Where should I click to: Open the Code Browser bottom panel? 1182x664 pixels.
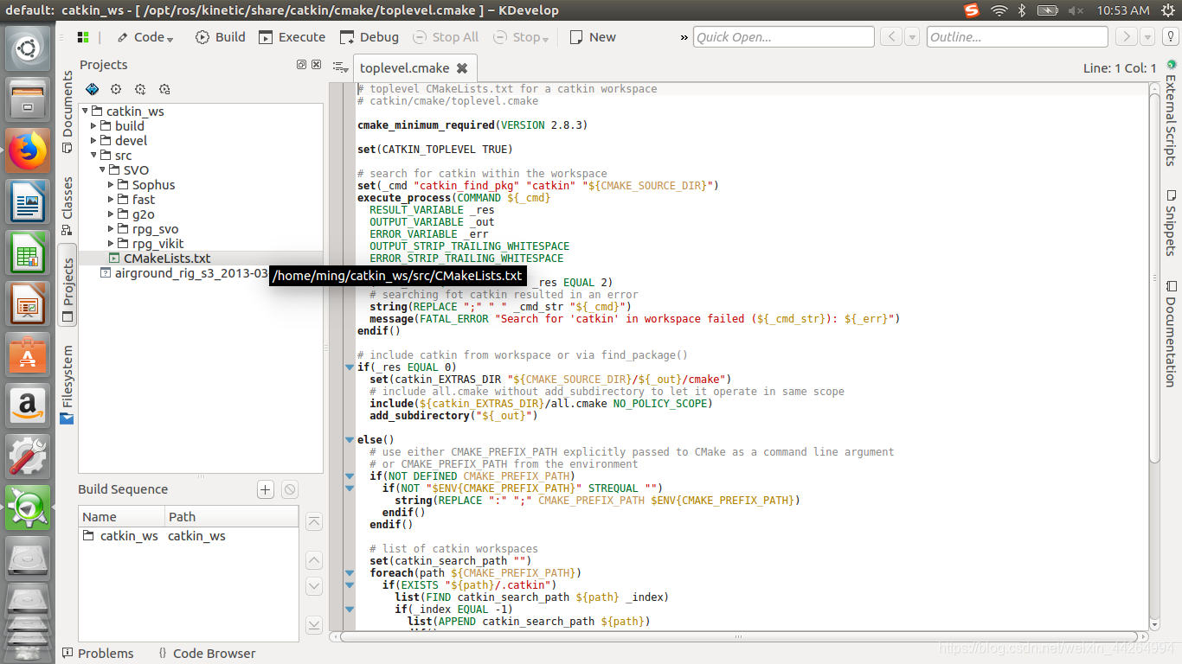click(x=206, y=654)
